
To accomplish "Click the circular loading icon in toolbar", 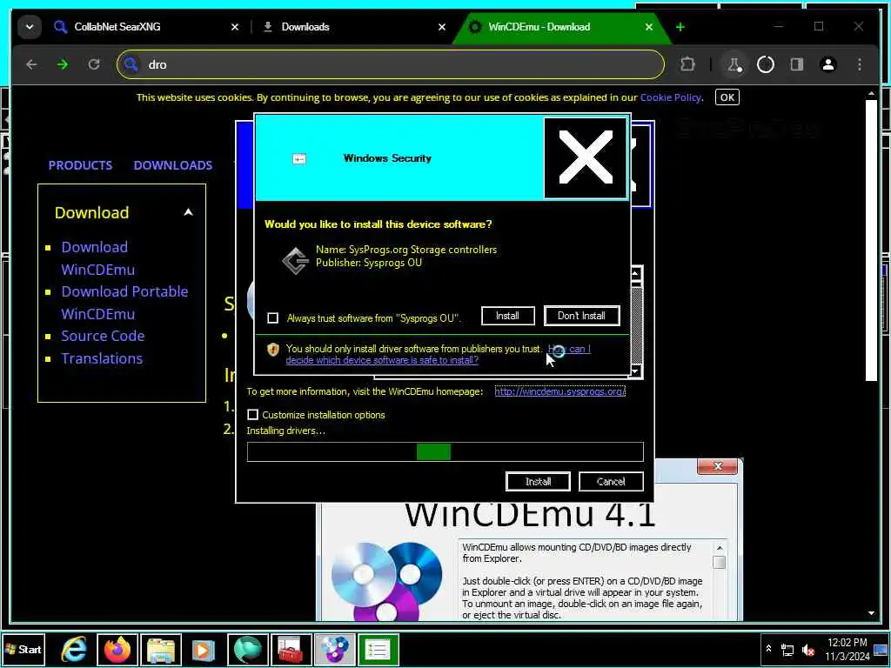I will [766, 64].
